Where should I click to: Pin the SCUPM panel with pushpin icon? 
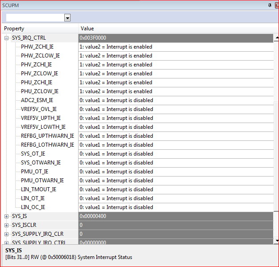[270, 5]
